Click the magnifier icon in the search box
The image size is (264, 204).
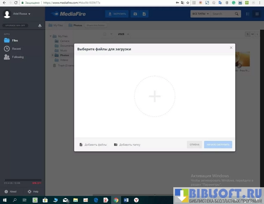tap(237, 14)
